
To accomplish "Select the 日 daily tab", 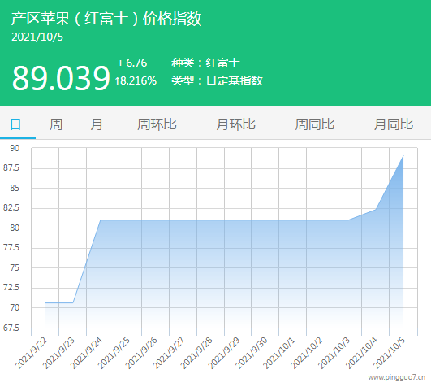I will 15,124.
